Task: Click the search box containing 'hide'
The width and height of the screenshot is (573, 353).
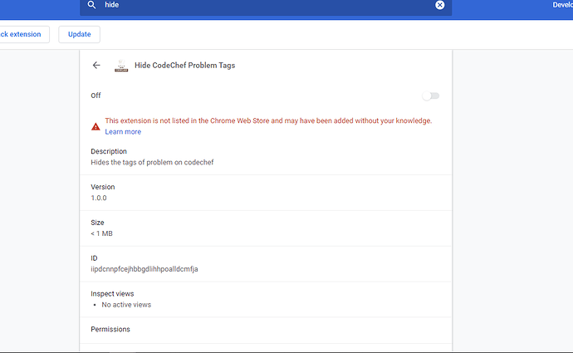Action: [266, 6]
